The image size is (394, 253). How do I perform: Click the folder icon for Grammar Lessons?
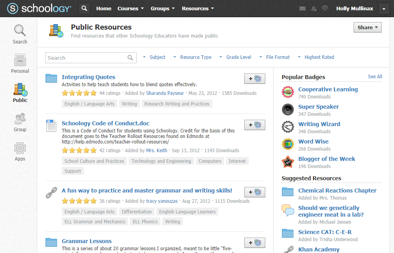pos(51,242)
